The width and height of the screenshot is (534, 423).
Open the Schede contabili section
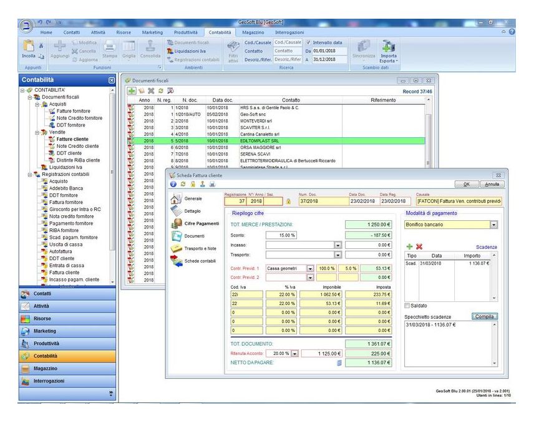[x=193, y=261]
